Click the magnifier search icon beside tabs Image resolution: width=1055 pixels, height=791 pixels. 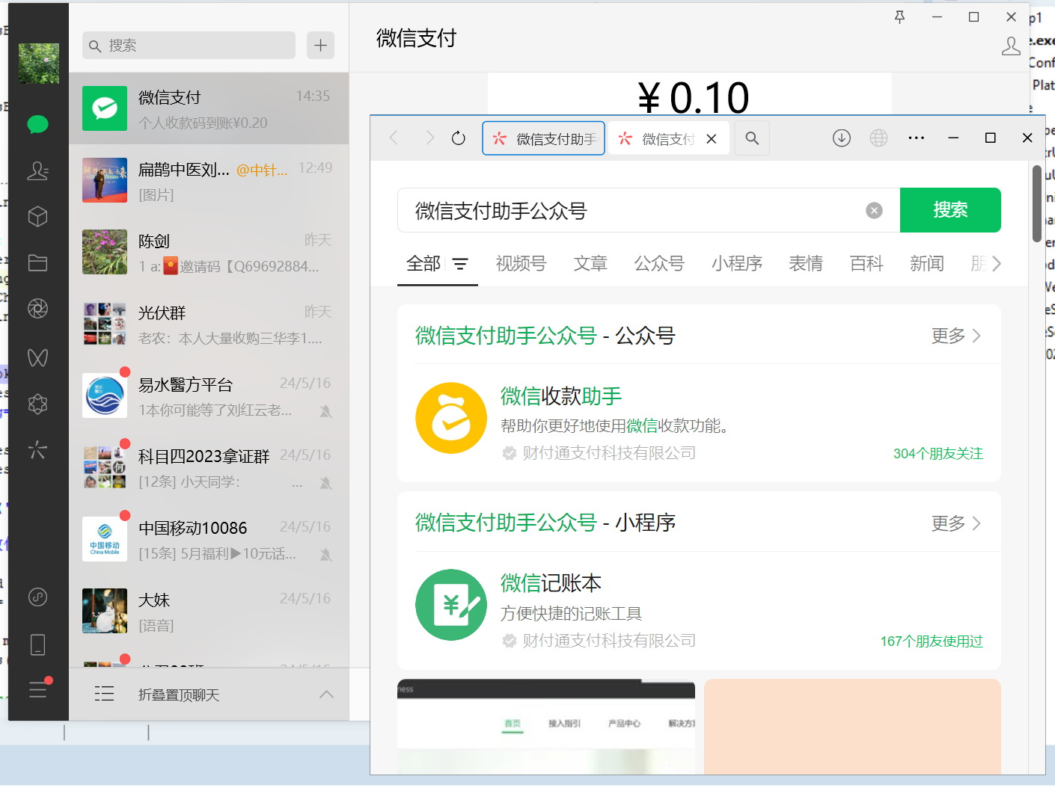[x=752, y=138]
